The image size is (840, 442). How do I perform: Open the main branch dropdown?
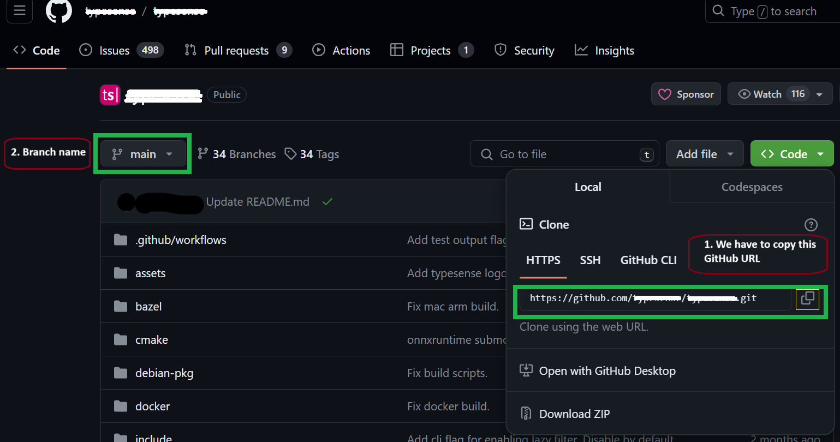[142, 153]
